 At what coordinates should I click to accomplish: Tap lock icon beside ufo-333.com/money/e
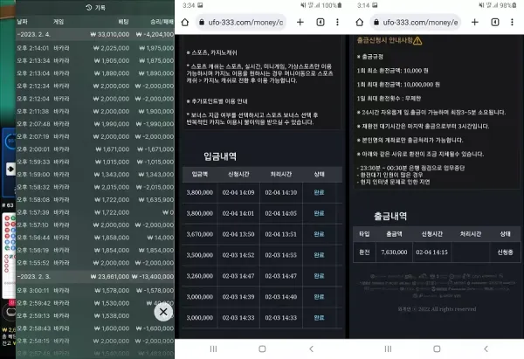[376, 22]
